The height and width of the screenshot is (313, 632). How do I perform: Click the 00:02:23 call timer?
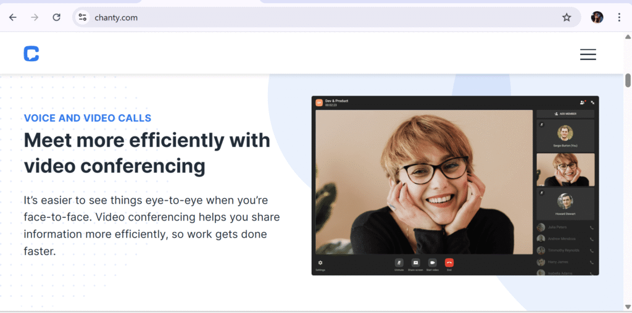click(x=331, y=105)
